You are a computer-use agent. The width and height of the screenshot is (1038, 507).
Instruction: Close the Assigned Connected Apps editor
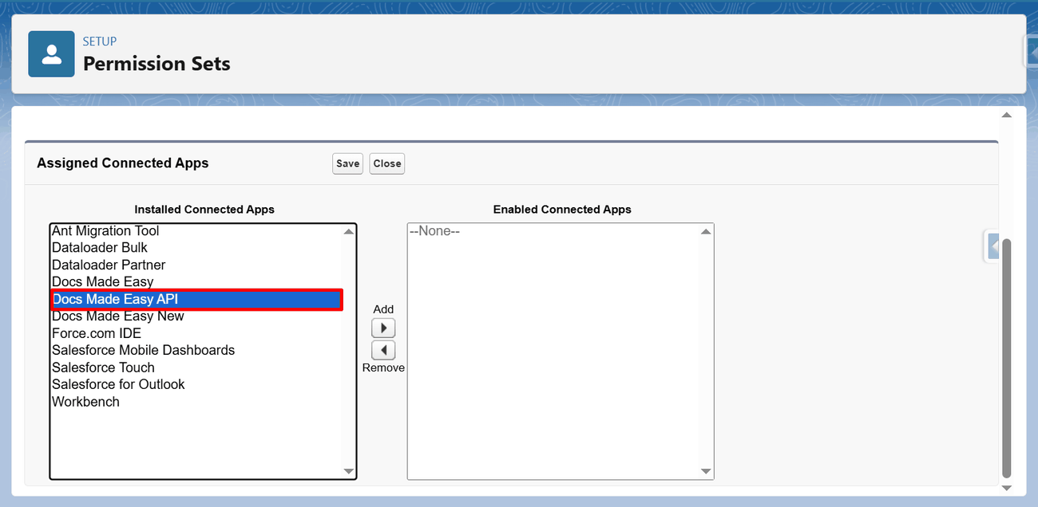387,163
